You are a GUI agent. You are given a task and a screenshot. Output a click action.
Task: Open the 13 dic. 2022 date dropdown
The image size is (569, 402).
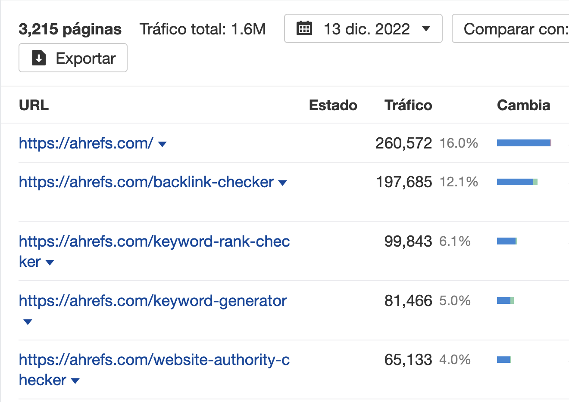(x=363, y=29)
